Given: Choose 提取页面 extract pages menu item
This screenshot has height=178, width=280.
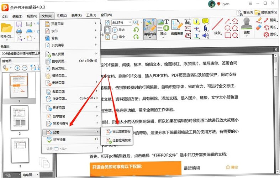Looking at the screenshot, I should pos(71,61).
